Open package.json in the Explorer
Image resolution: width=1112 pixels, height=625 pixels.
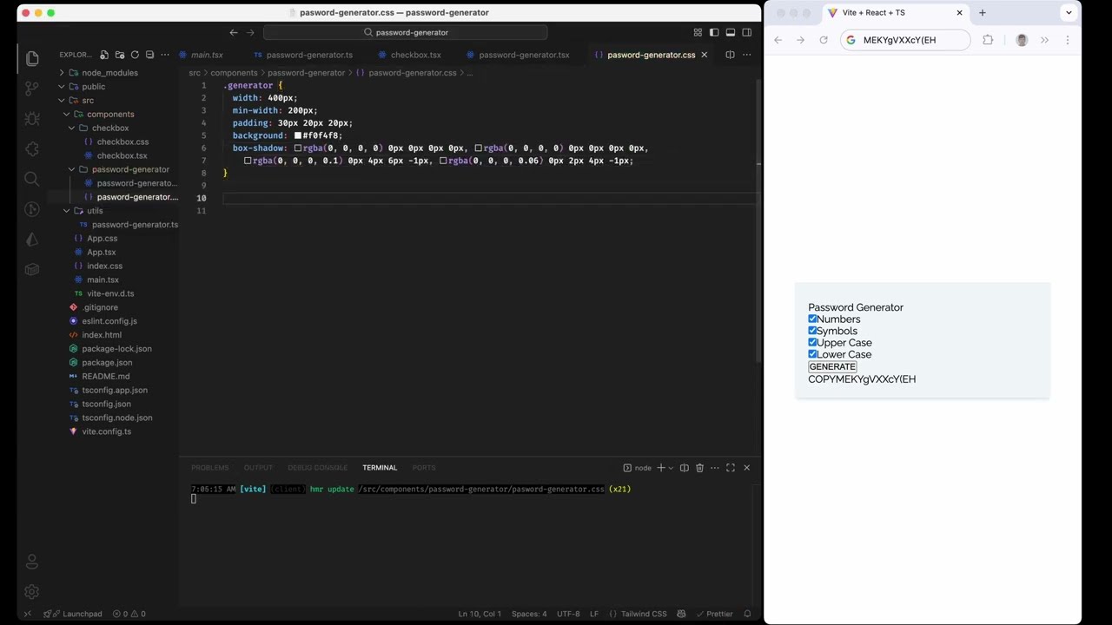tap(107, 363)
